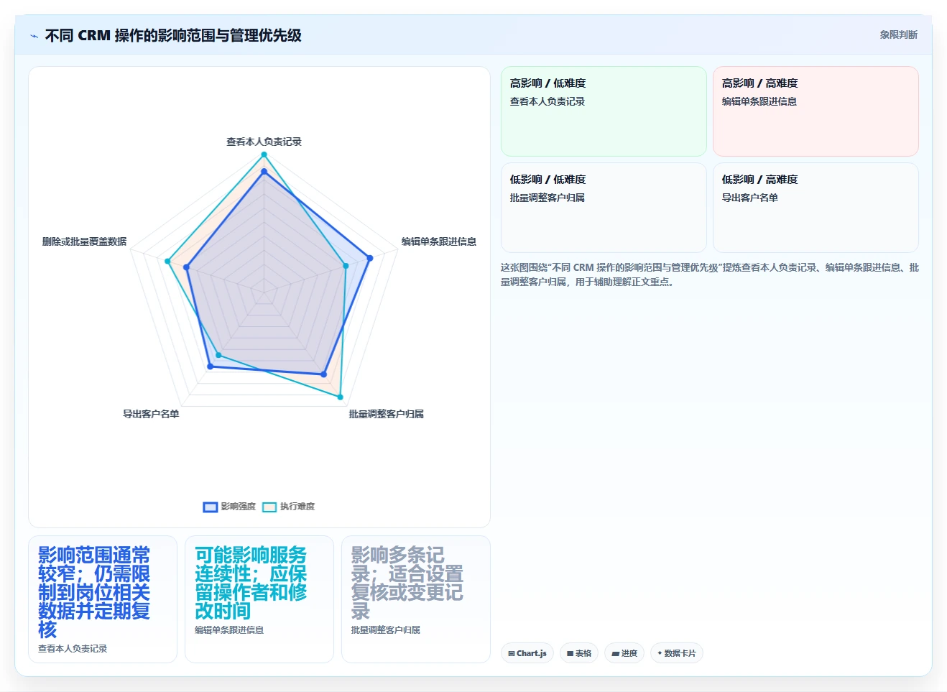This screenshot has height=692, width=947.
Task: Click the radar axis label 批量调整客户归属
Action: [x=386, y=414]
